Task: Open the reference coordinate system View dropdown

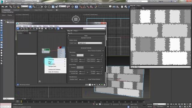Action: point(62,6)
